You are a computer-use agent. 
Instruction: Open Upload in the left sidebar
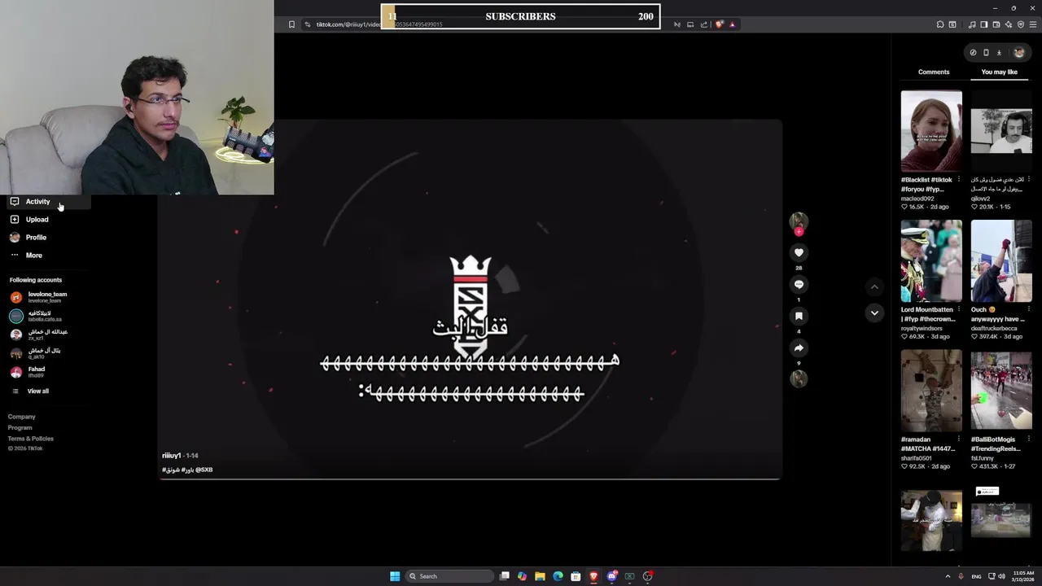pos(37,220)
